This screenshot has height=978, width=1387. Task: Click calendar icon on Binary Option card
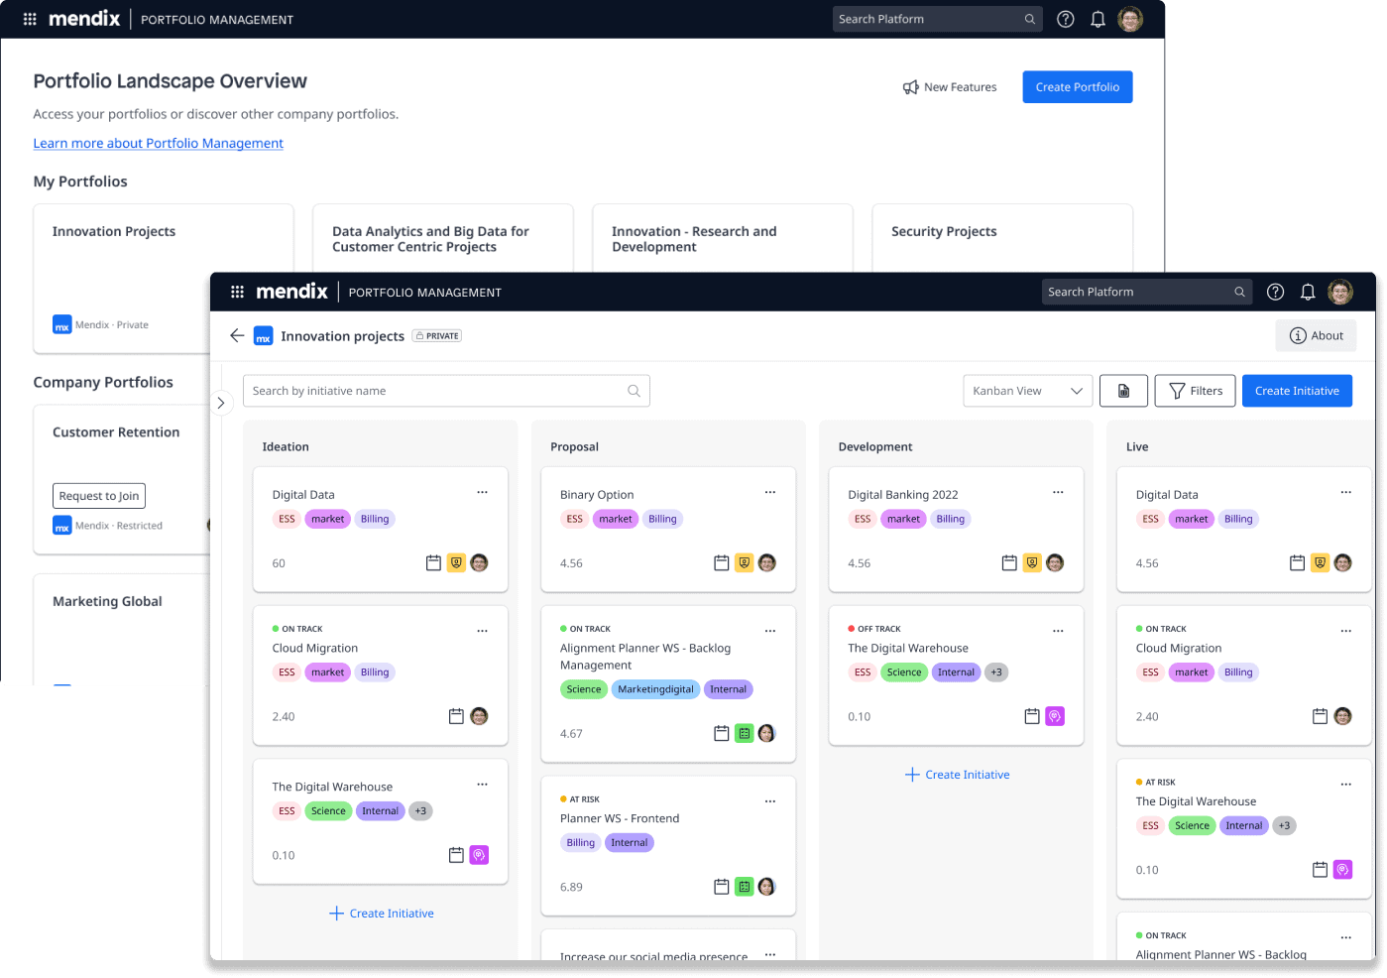(722, 563)
